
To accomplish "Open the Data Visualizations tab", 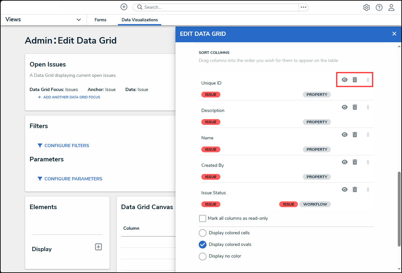I will click(x=140, y=20).
